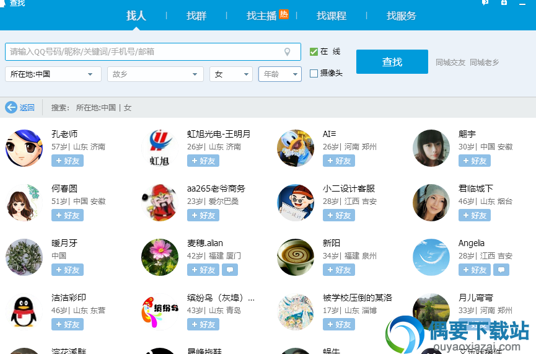
Task: Open 何春圆's avatar
Action: (24, 203)
